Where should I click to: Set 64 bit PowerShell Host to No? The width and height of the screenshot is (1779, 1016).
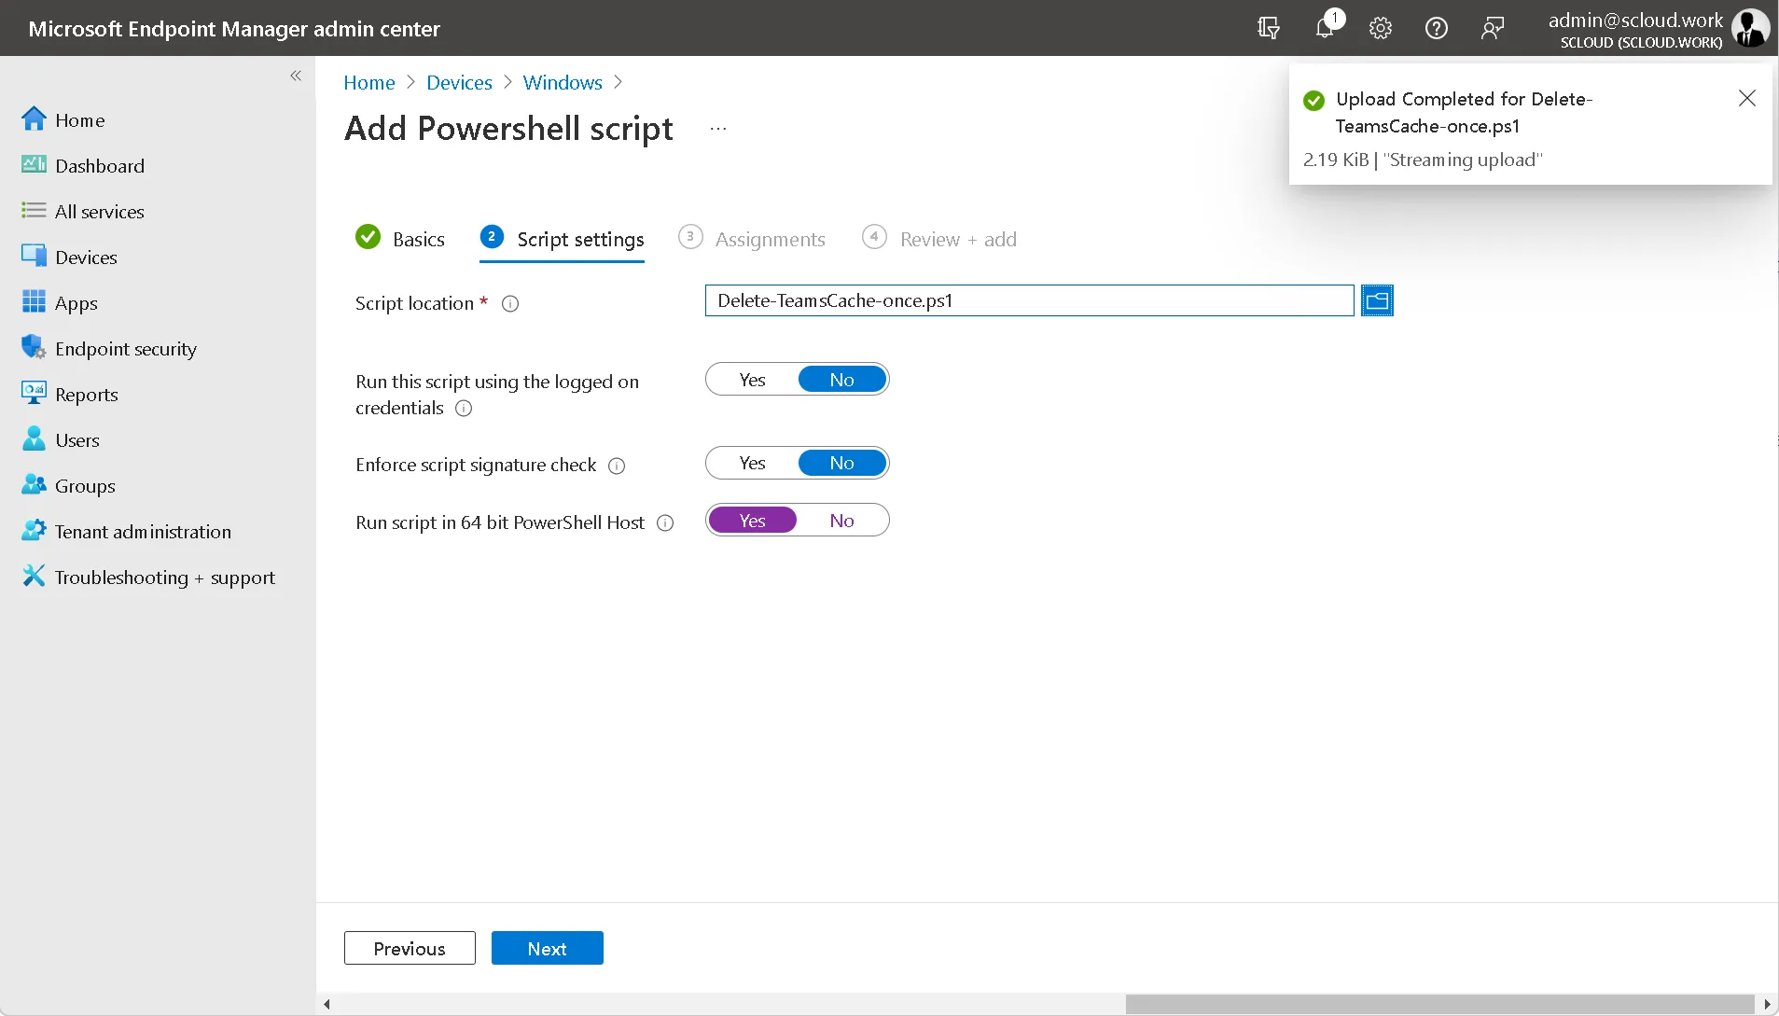click(x=841, y=521)
